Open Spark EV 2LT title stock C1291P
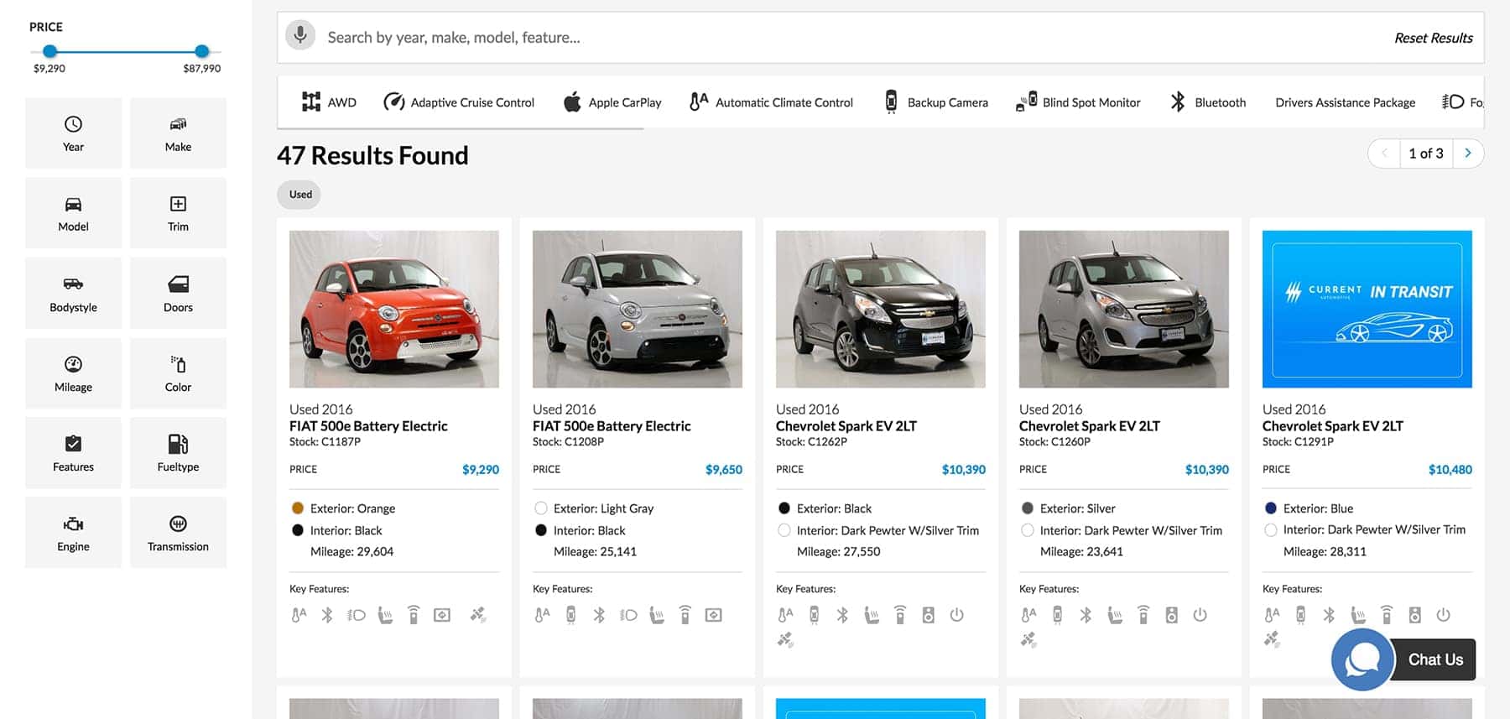This screenshot has height=719, width=1510. point(1333,426)
